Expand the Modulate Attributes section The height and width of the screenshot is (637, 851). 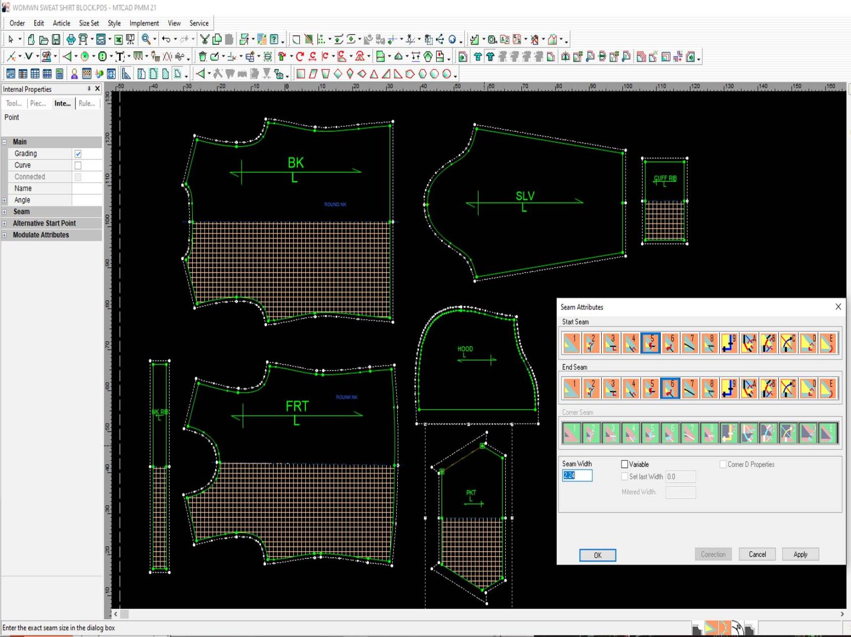(4, 235)
